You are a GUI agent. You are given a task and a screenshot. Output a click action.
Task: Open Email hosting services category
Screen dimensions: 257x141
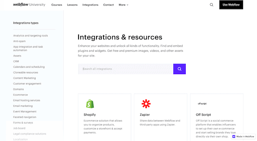(x=26, y=100)
